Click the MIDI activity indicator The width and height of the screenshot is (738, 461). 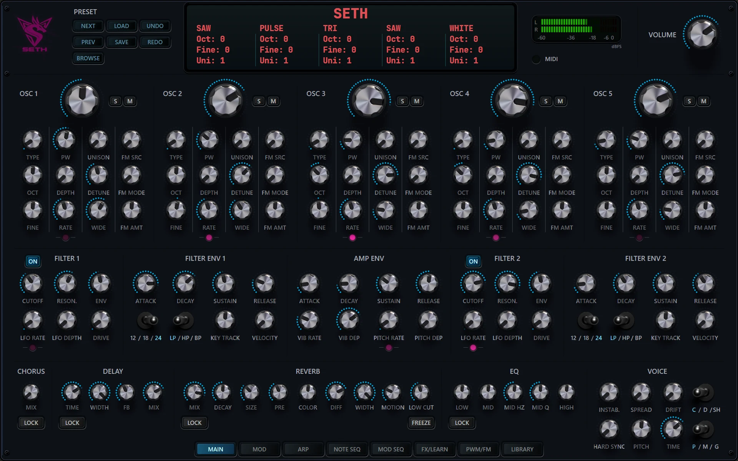(536, 59)
